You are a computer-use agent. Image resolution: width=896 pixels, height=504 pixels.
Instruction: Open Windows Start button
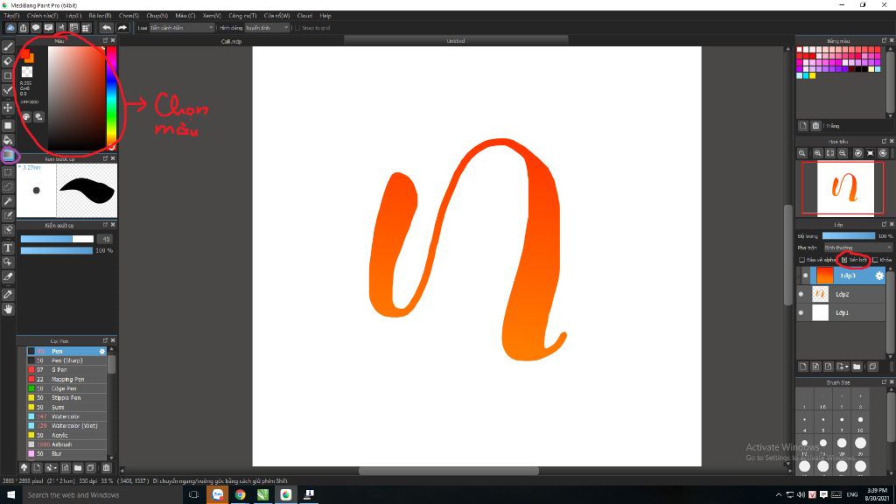10,494
